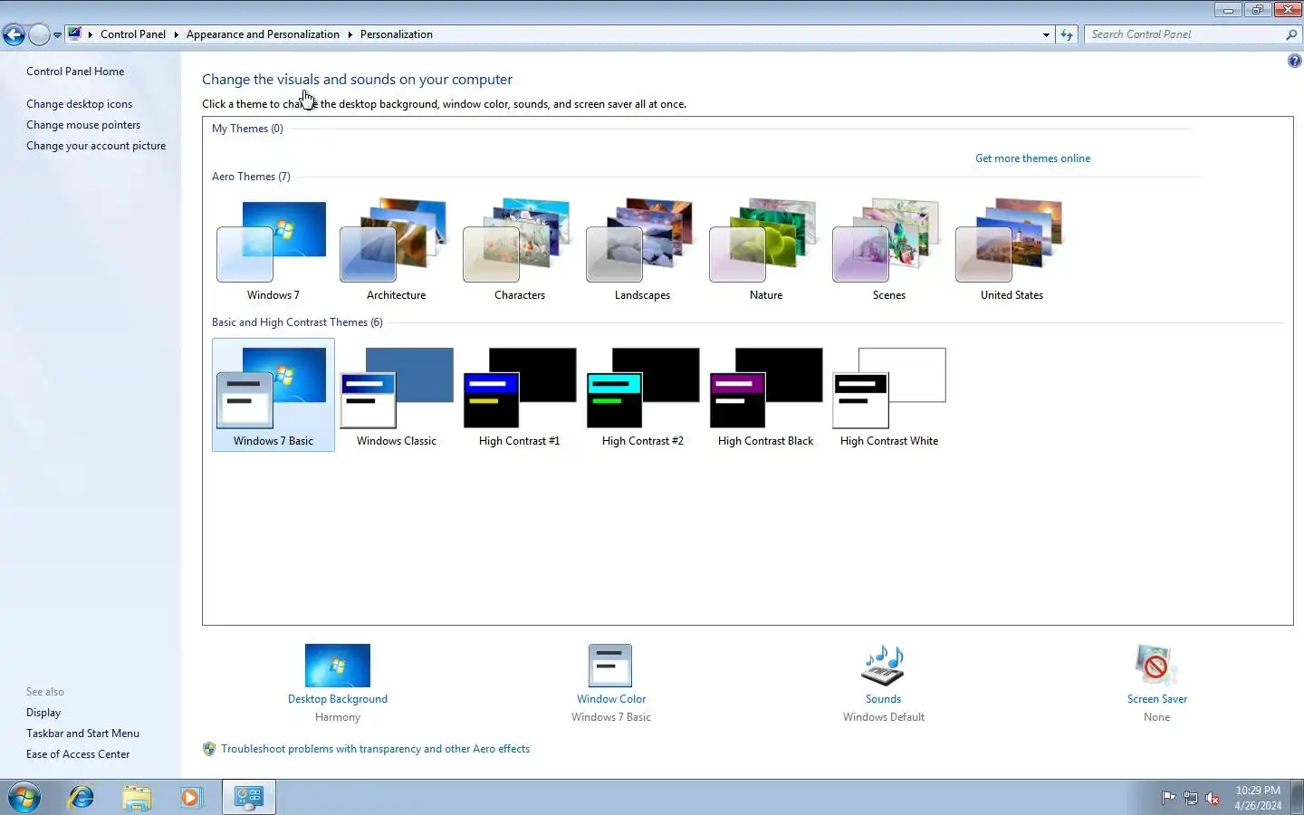Open Taskbar and Start Menu link
1304x815 pixels.
click(x=82, y=733)
